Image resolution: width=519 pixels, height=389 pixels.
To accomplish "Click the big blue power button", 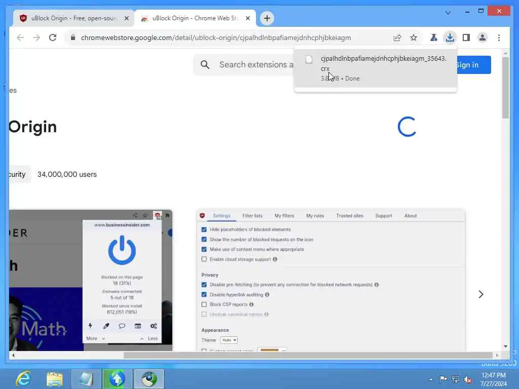I will click(x=122, y=250).
